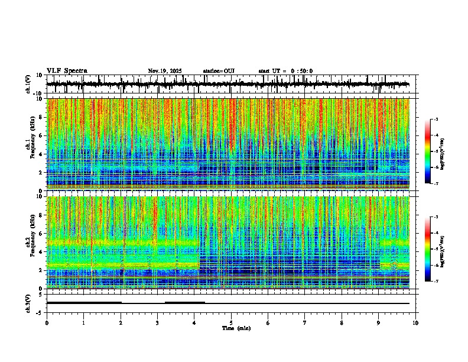Screen dimensions: 468x362
Task: Click the ch.1(V) axis "-10" tick label
Action: pos(38,94)
